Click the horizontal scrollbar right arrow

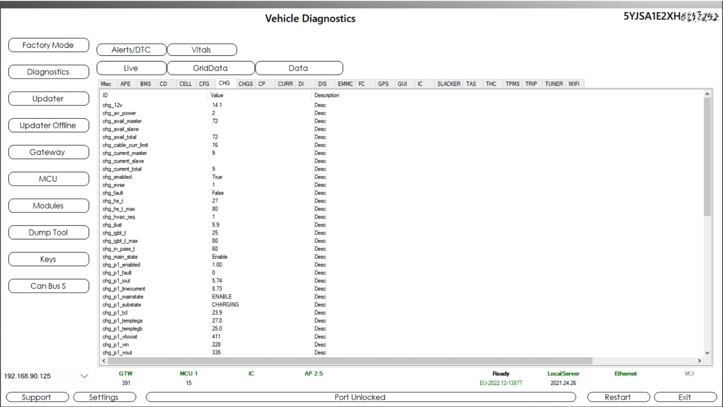(x=699, y=361)
